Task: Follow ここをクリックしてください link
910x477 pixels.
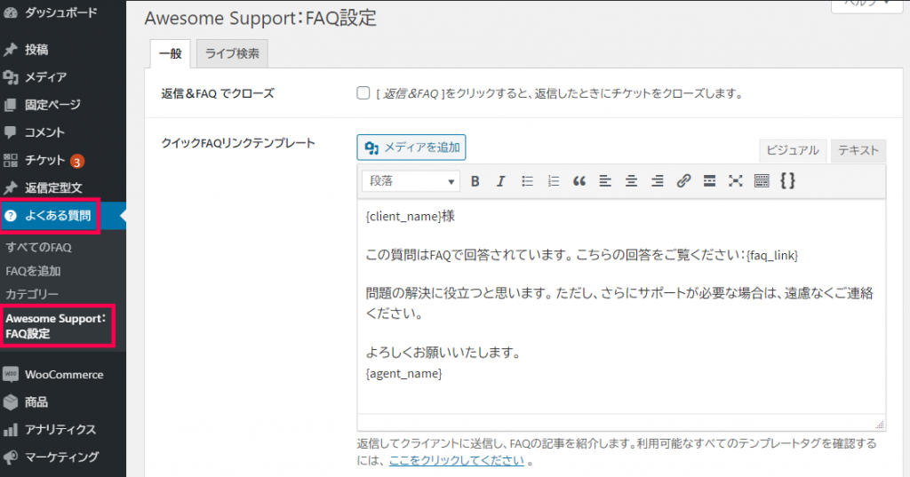Action: pos(457,461)
